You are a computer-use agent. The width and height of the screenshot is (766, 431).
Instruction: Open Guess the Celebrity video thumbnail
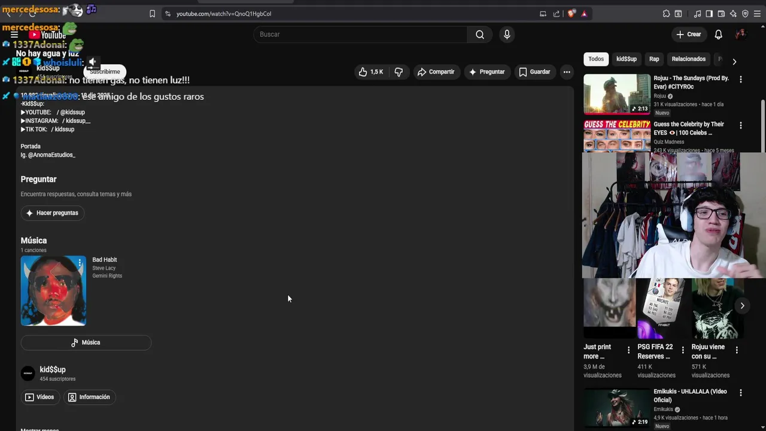point(617,136)
